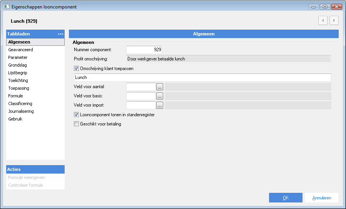
Task: Click the Acties panel header
Action: pos(35,169)
